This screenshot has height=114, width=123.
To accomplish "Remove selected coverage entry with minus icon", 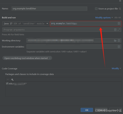I will (8, 79).
